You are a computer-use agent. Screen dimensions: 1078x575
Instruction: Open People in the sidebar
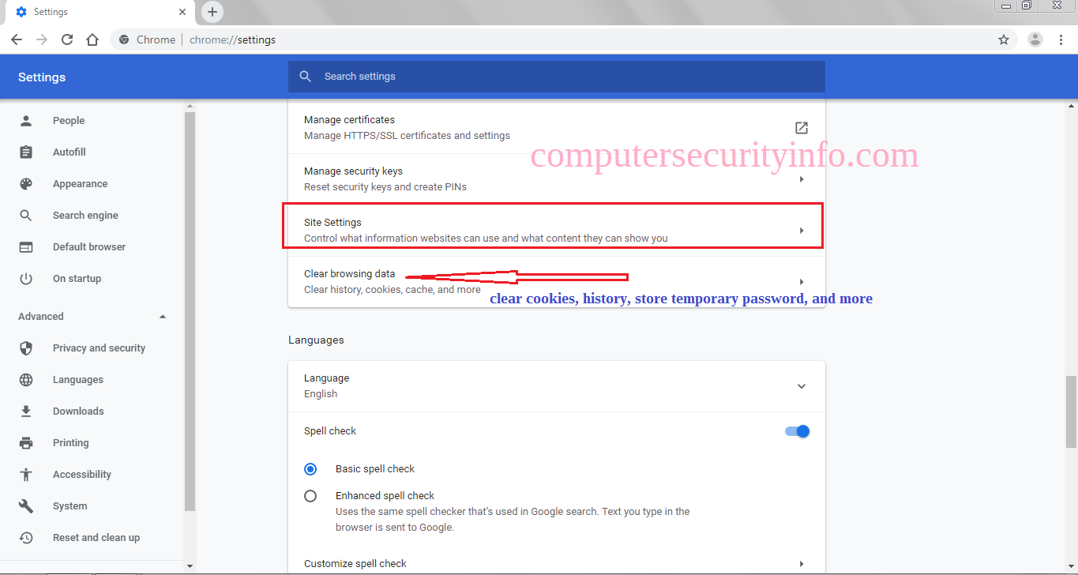(69, 121)
